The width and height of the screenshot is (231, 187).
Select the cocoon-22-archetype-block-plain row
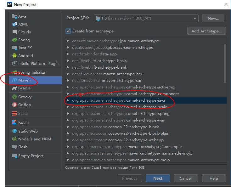(146, 133)
